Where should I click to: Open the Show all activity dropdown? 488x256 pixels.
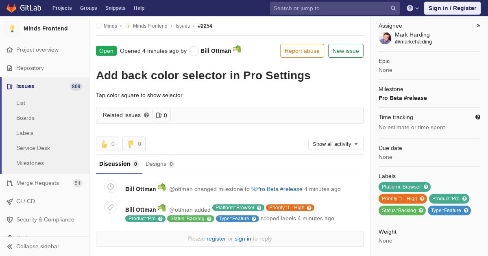335,144
